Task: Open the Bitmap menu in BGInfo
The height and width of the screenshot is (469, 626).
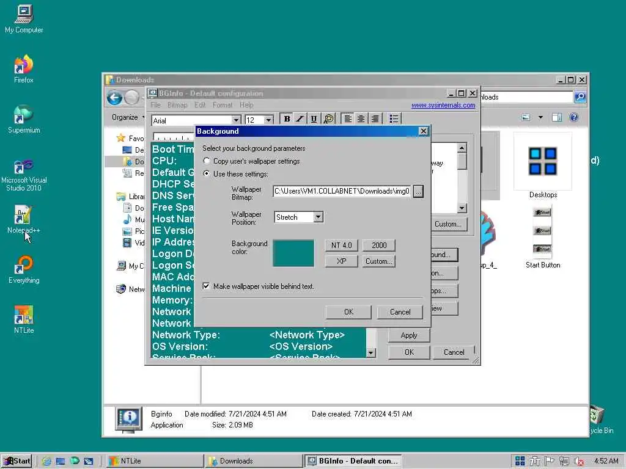Action: click(177, 105)
